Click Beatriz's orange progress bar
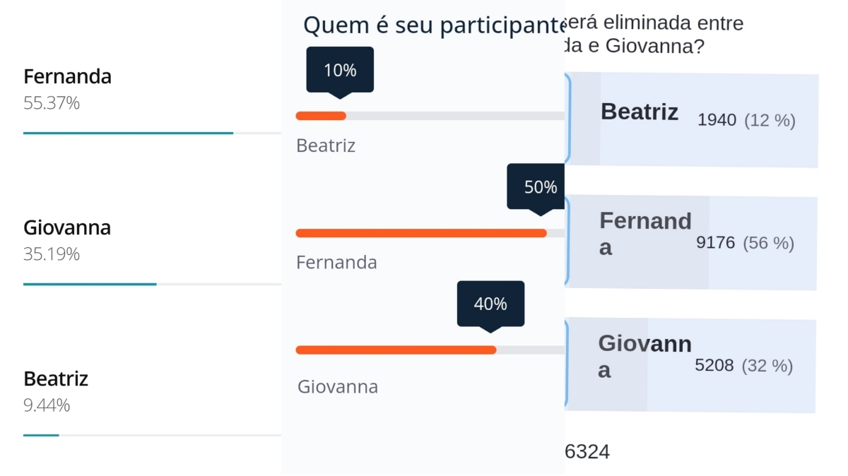848x476 pixels. coord(321,116)
